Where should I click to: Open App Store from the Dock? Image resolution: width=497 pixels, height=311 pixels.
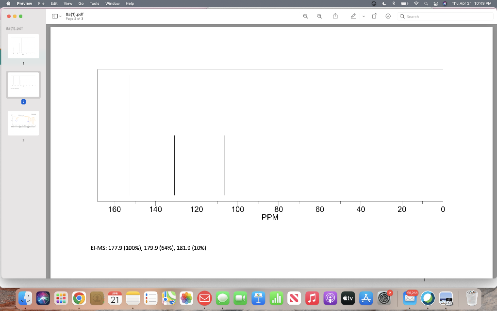tap(366, 298)
